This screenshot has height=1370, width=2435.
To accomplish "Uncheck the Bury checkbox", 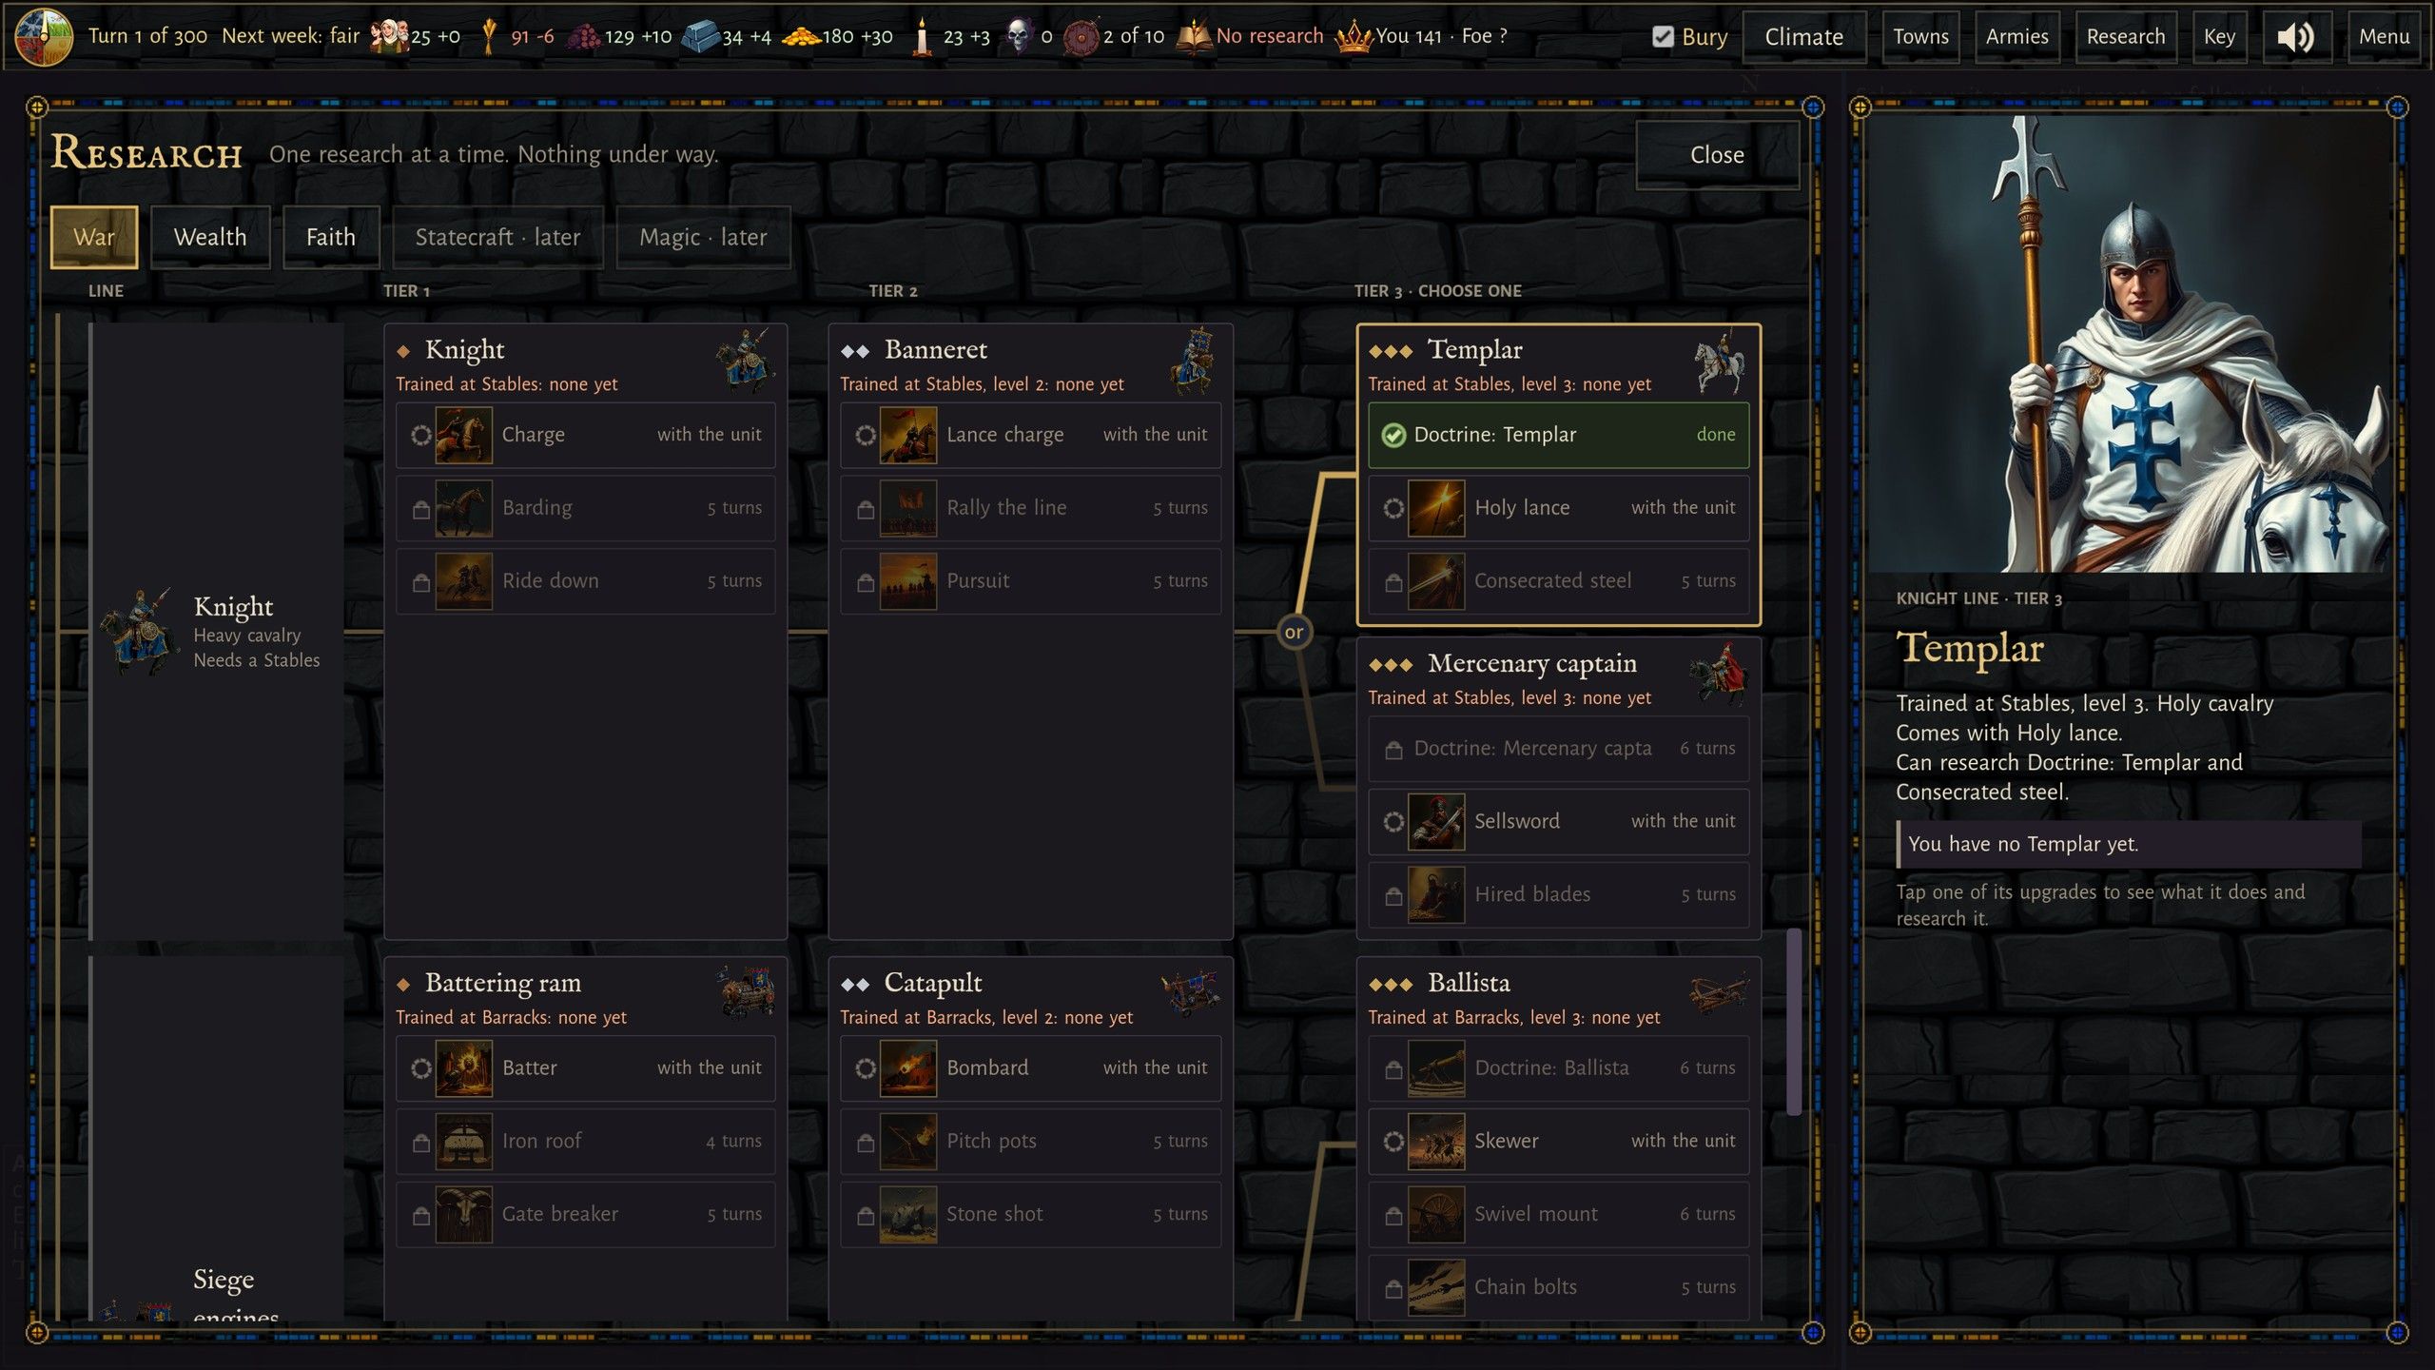I will pos(1663,37).
